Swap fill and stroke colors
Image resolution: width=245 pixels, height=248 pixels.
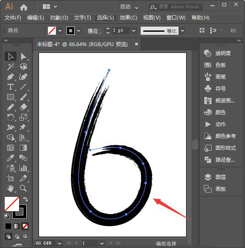tap(25, 199)
